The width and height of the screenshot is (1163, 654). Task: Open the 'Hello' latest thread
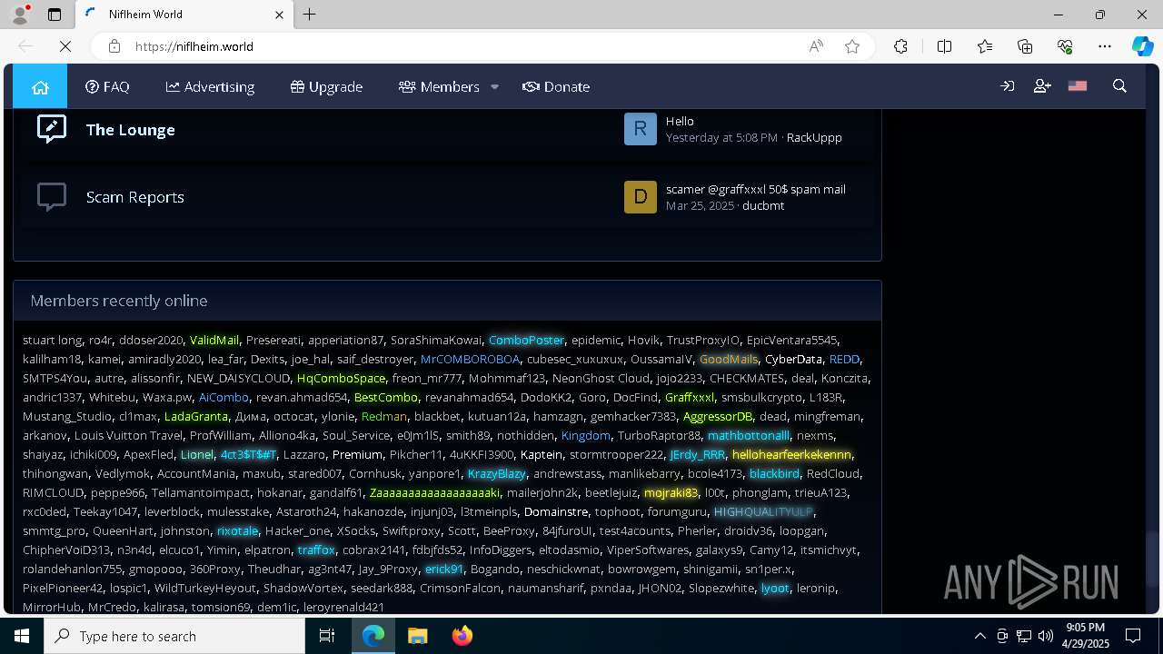[680, 121]
